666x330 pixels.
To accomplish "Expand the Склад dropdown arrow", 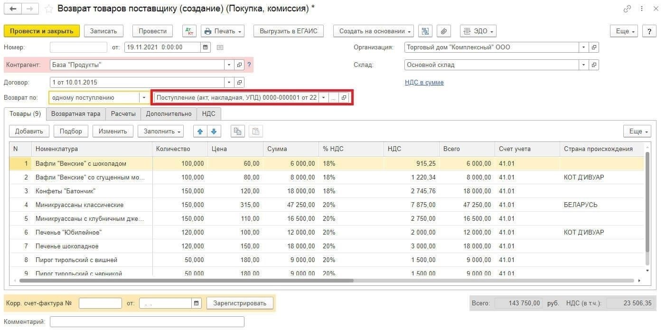I will (x=583, y=65).
